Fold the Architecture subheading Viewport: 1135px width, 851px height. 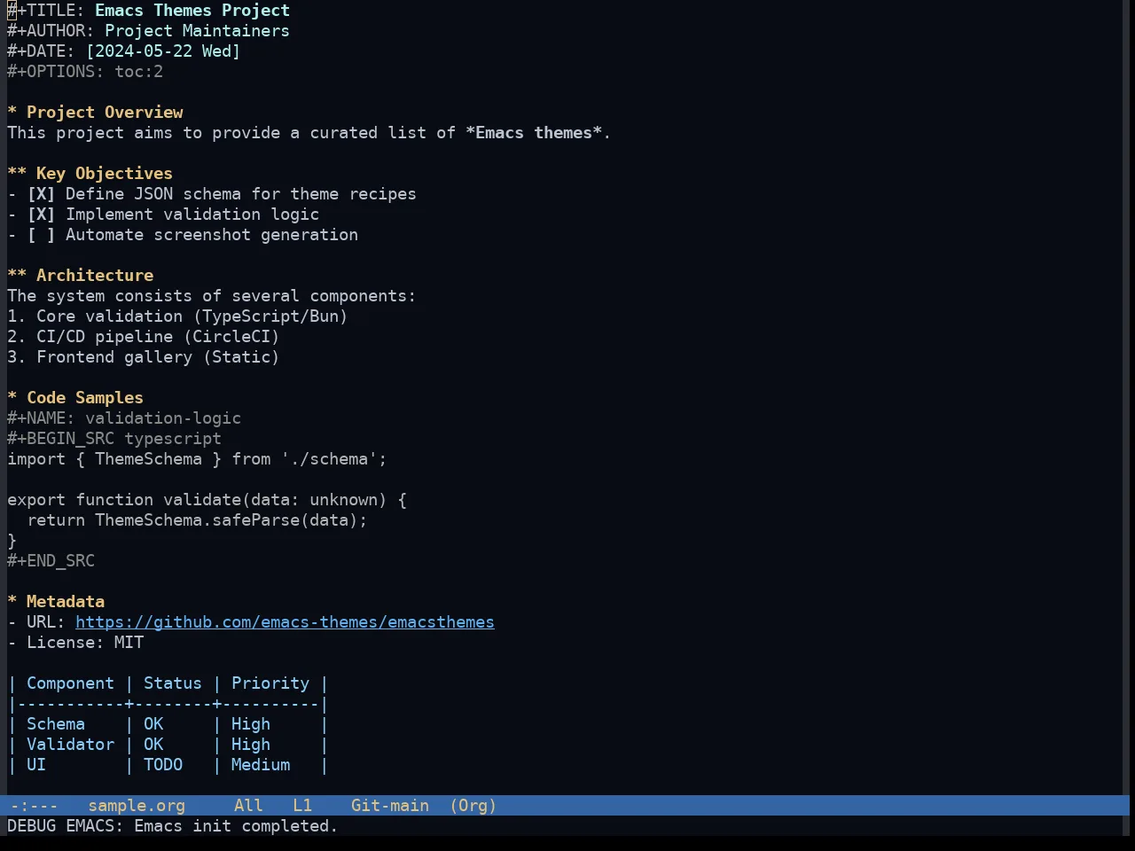tap(80, 276)
